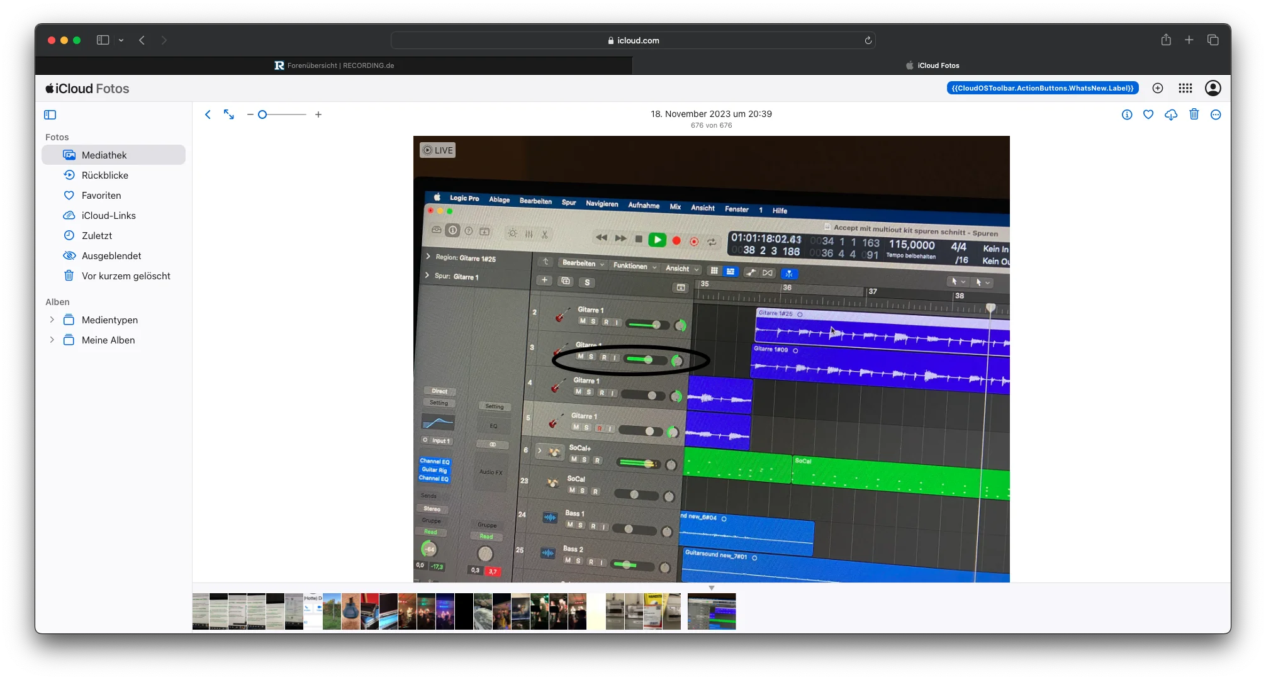Viewport: 1266px width, 680px height.
Task: Click the zoom in plus icon
Action: pyautogui.click(x=318, y=114)
